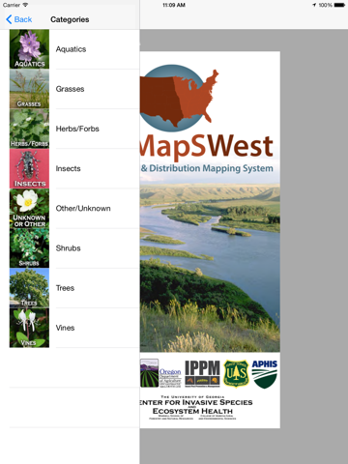The image size is (348, 464).
Task: Choose the Shrubs list entry
Action: tap(74, 248)
